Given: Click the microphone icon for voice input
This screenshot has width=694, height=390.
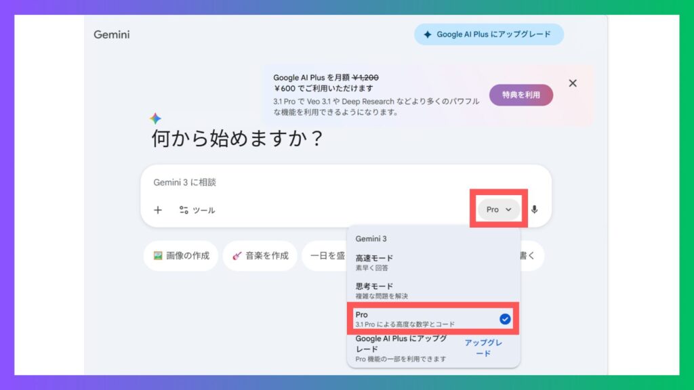Looking at the screenshot, I should tap(534, 210).
